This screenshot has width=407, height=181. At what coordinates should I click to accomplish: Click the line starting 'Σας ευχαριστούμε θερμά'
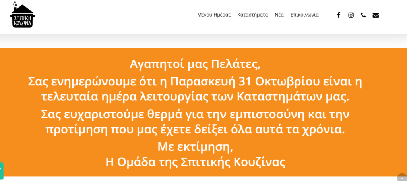coord(195,114)
